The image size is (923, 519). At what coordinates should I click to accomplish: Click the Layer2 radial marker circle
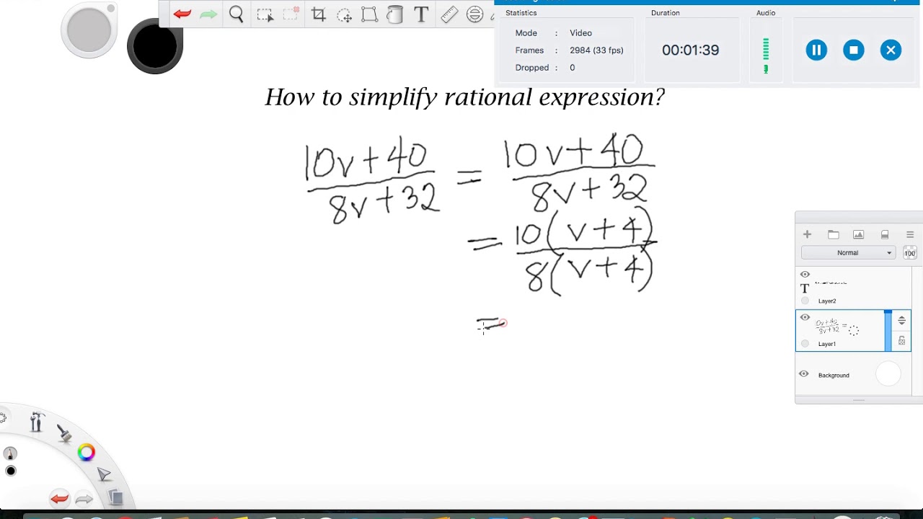[x=805, y=301]
